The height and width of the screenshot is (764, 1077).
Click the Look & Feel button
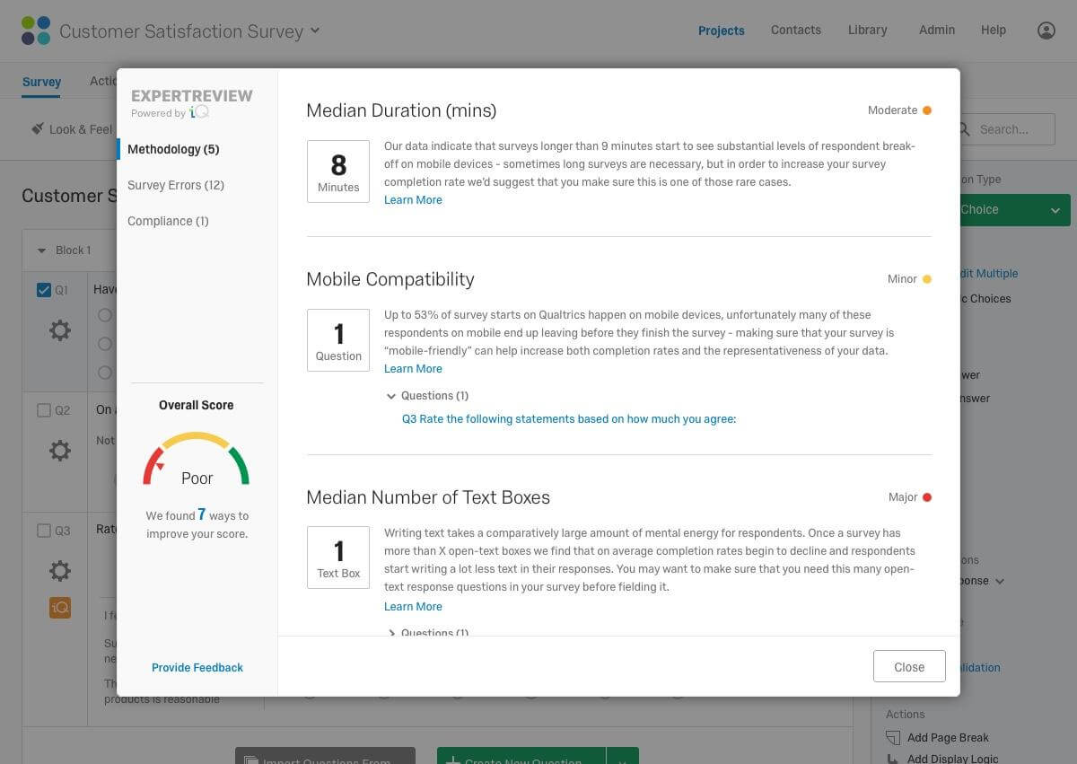72,129
